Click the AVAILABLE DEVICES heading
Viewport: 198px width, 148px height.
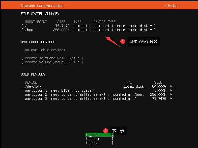pos(38,42)
